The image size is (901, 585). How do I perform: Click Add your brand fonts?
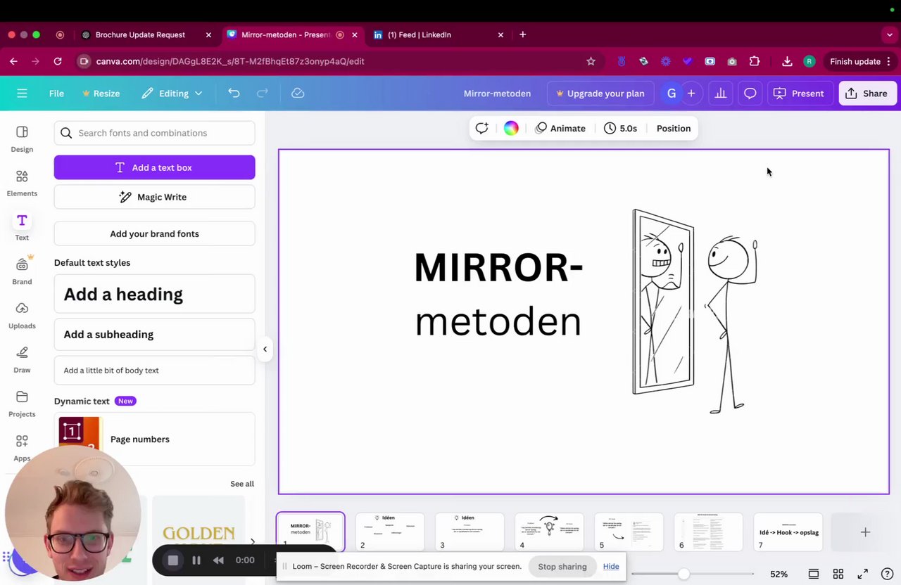[154, 233]
